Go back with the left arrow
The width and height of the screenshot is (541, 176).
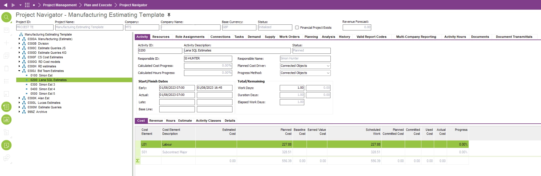coord(5,5)
